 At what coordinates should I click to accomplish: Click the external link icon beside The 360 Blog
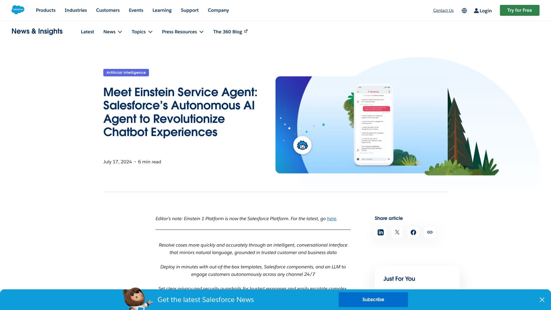click(x=246, y=31)
